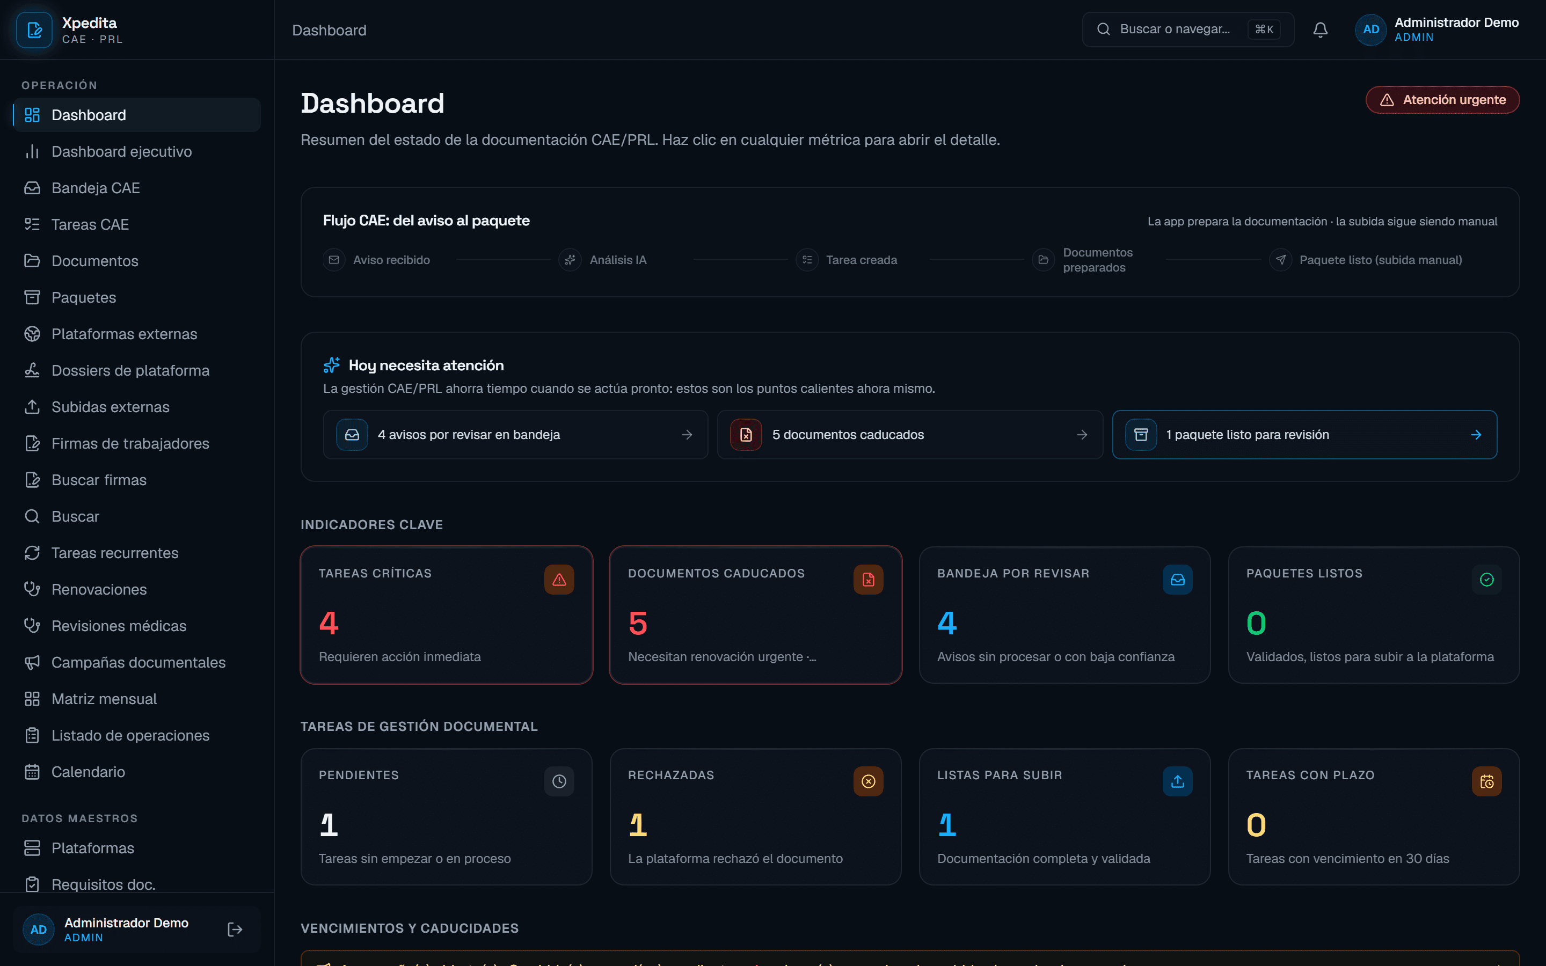Go to Paquetes
1546x966 pixels.
pyautogui.click(x=137, y=298)
